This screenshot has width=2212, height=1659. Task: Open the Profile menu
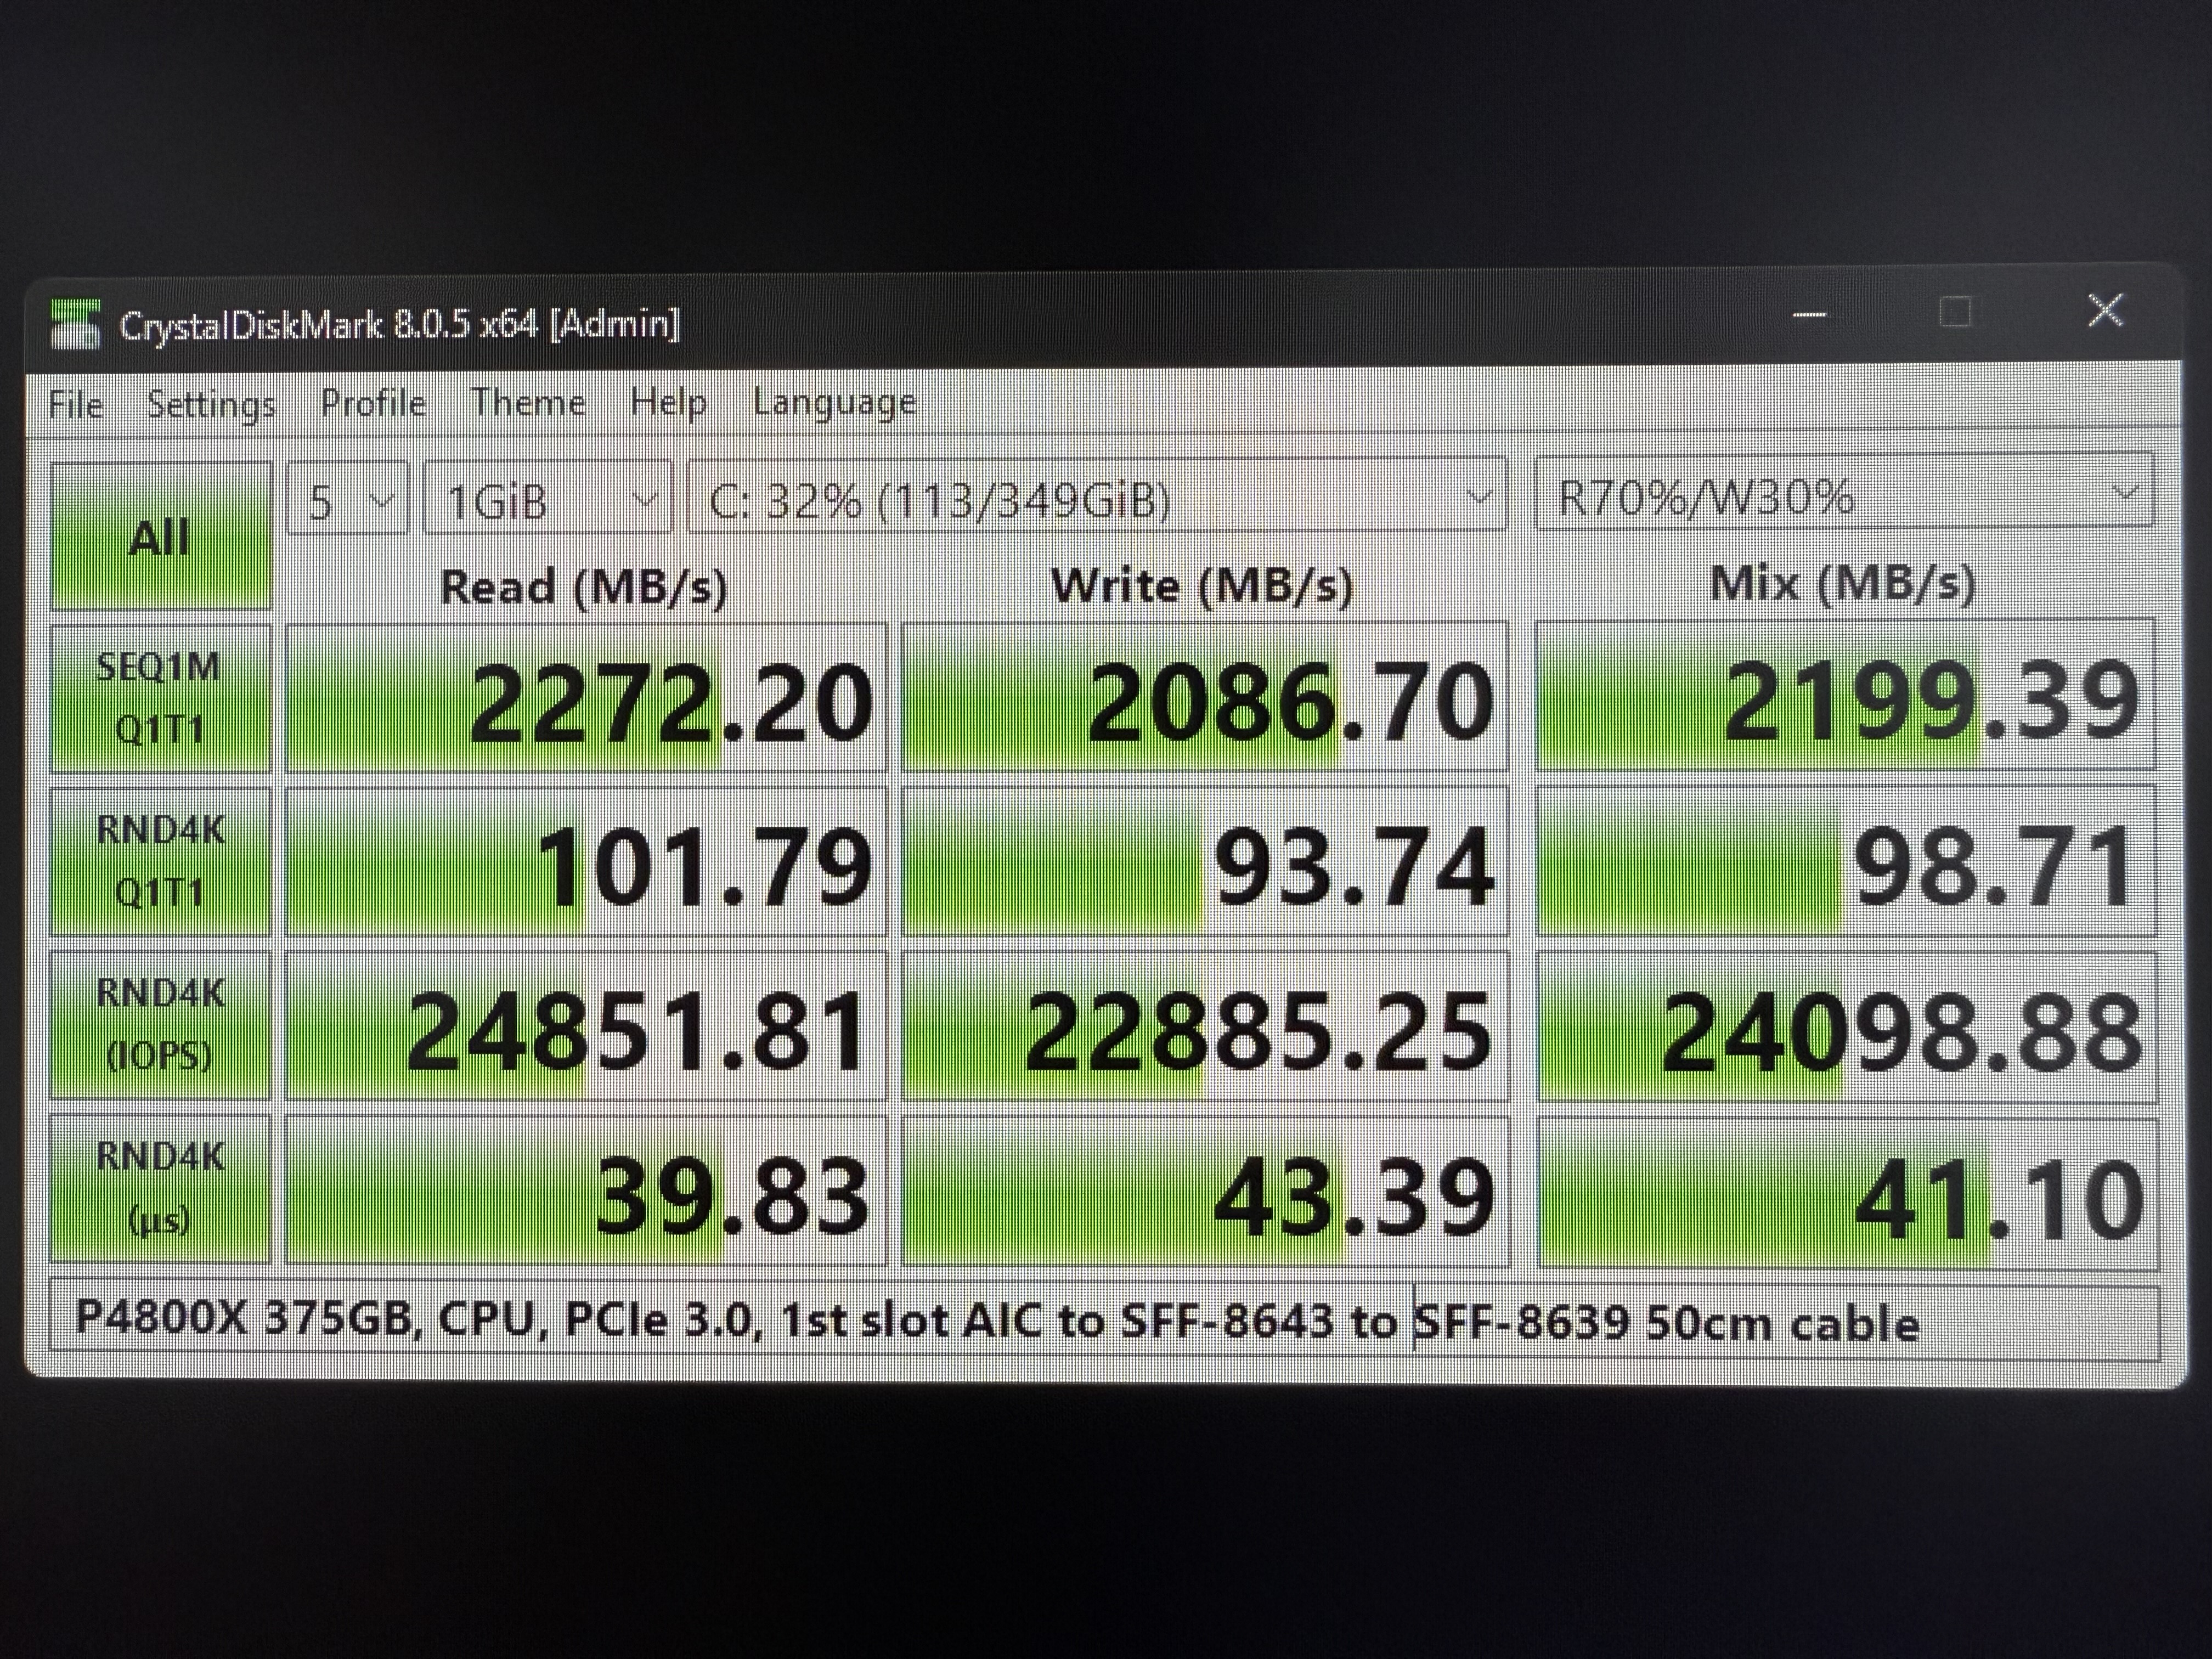(x=372, y=403)
